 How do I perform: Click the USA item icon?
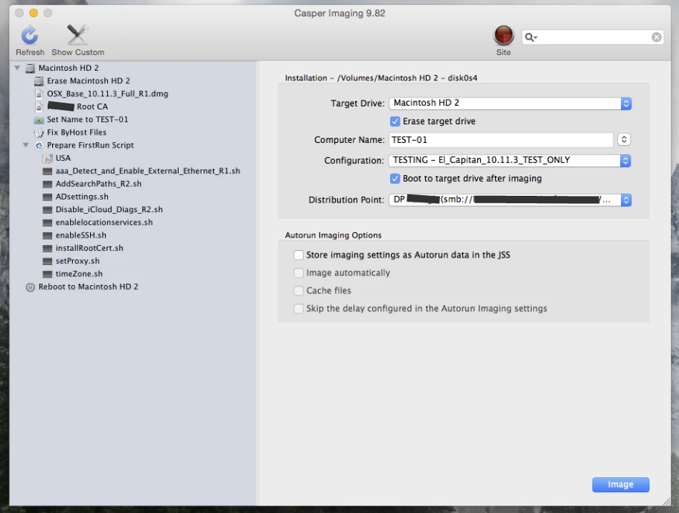47,158
